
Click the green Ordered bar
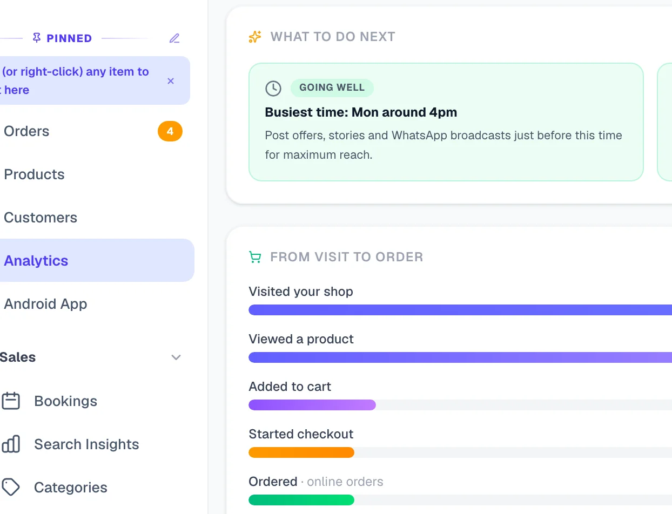(x=301, y=500)
